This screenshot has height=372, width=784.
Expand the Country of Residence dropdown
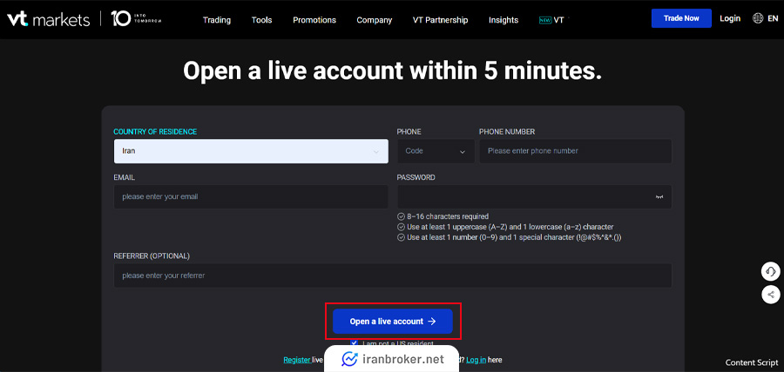251,151
